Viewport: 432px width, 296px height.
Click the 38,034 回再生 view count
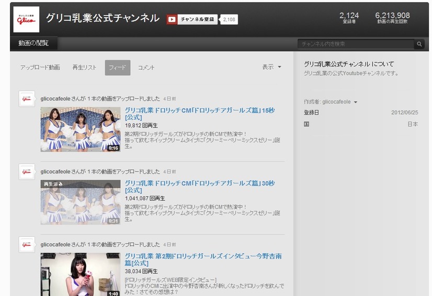141,271
